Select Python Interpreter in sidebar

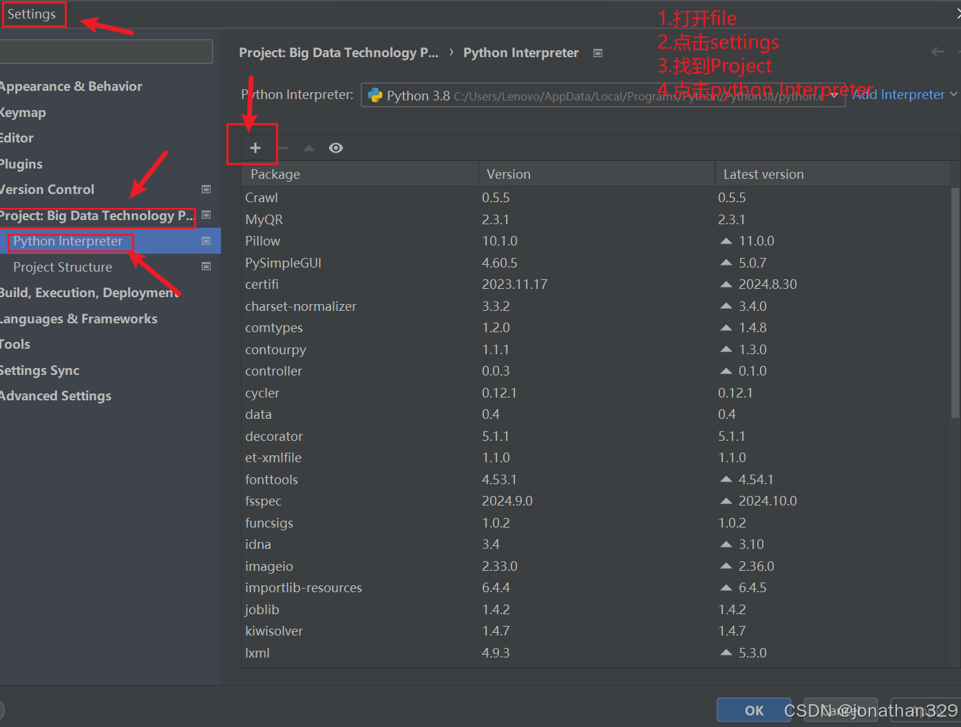click(67, 241)
